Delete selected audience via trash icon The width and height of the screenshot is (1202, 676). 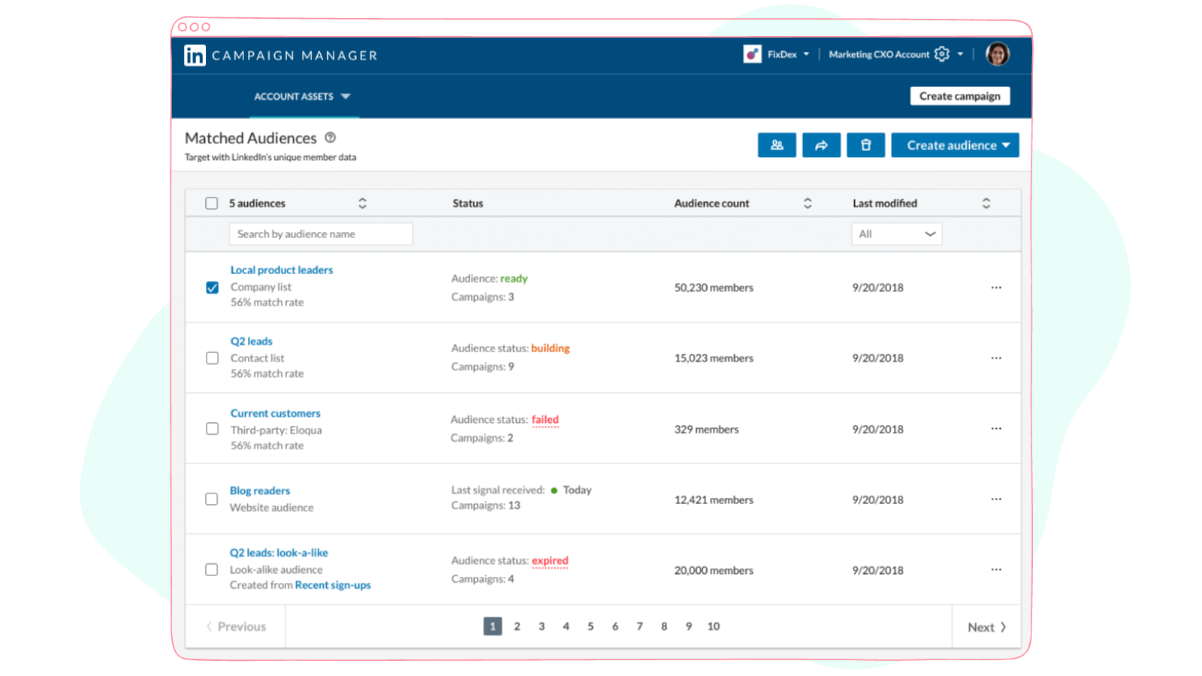pyautogui.click(x=865, y=145)
